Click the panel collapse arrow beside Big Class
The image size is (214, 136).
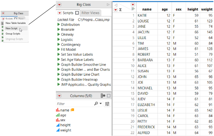[x=108, y=5]
